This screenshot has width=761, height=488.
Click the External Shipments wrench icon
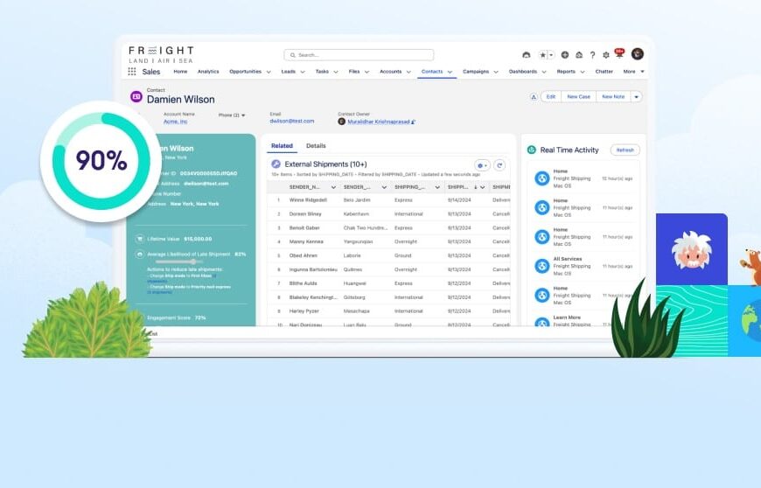pos(276,164)
